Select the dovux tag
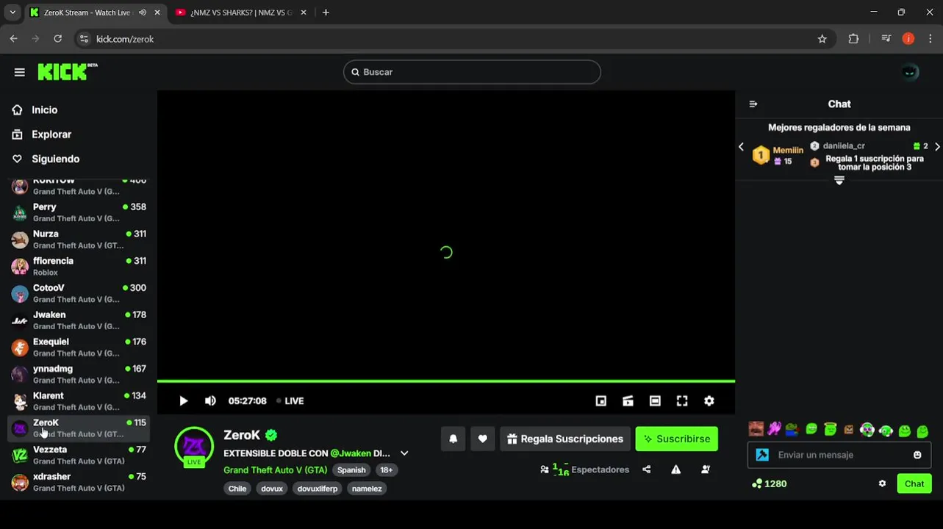 pos(272,489)
